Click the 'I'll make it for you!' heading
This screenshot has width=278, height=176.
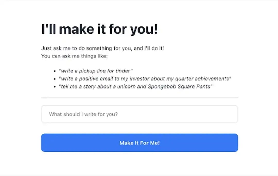[x=100, y=29]
